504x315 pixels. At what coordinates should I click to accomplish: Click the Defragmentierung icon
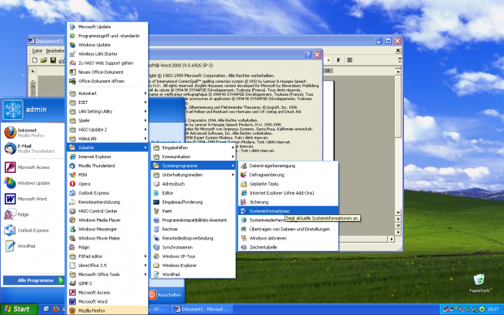click(x=244, y=175)
